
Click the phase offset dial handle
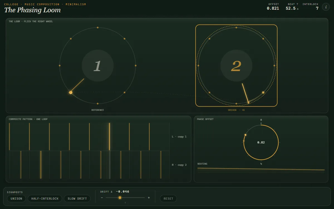point(245,135)
